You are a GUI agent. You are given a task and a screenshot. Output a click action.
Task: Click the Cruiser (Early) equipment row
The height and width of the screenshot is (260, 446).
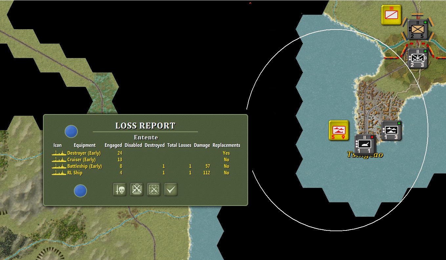[x=146, y=160]
